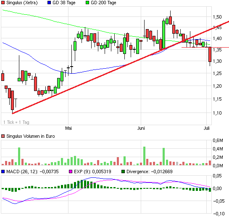The image size is (229, 217).
Task: Click the 'Singulus (Xetra)' legend label
Action: click(x=22, y=3)
